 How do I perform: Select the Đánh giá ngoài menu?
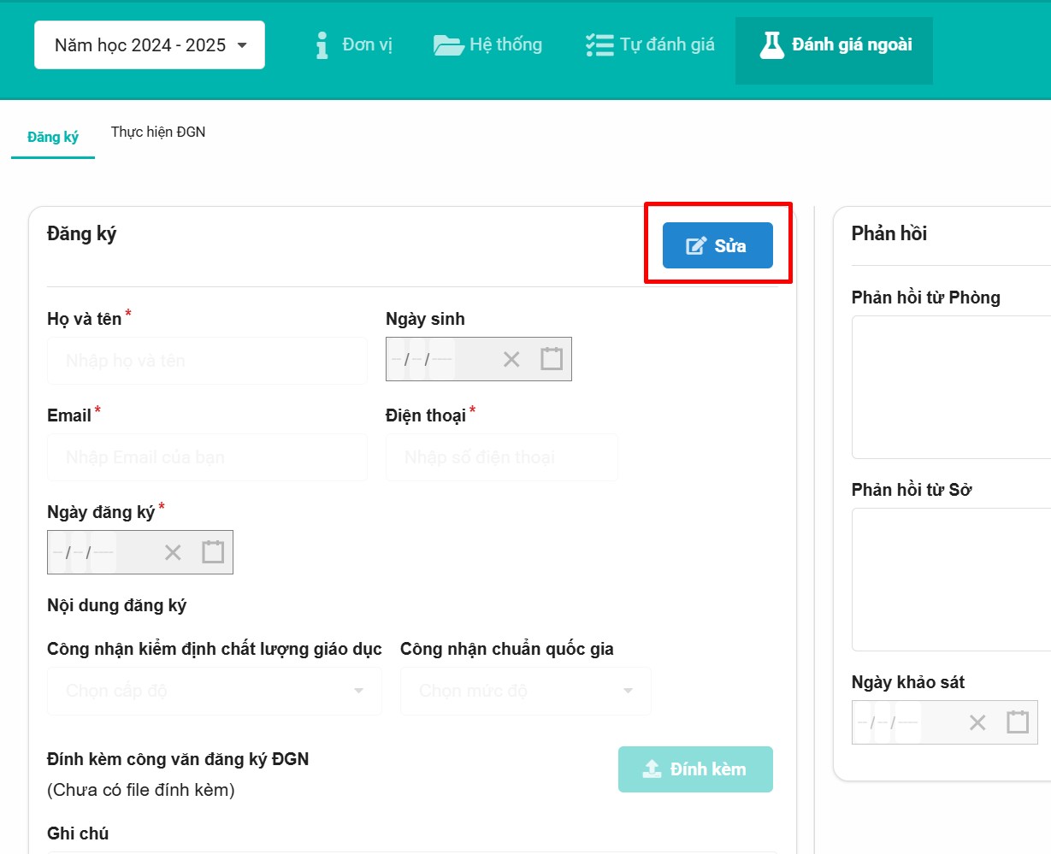pos(835,44)
